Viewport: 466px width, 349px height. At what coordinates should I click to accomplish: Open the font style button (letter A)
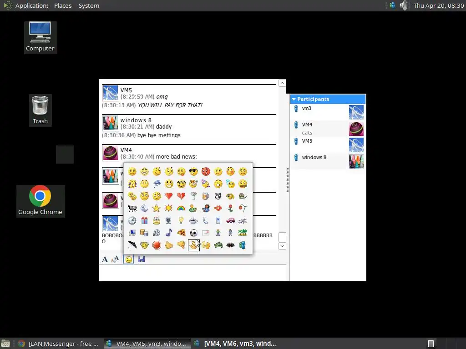(105, 259)
